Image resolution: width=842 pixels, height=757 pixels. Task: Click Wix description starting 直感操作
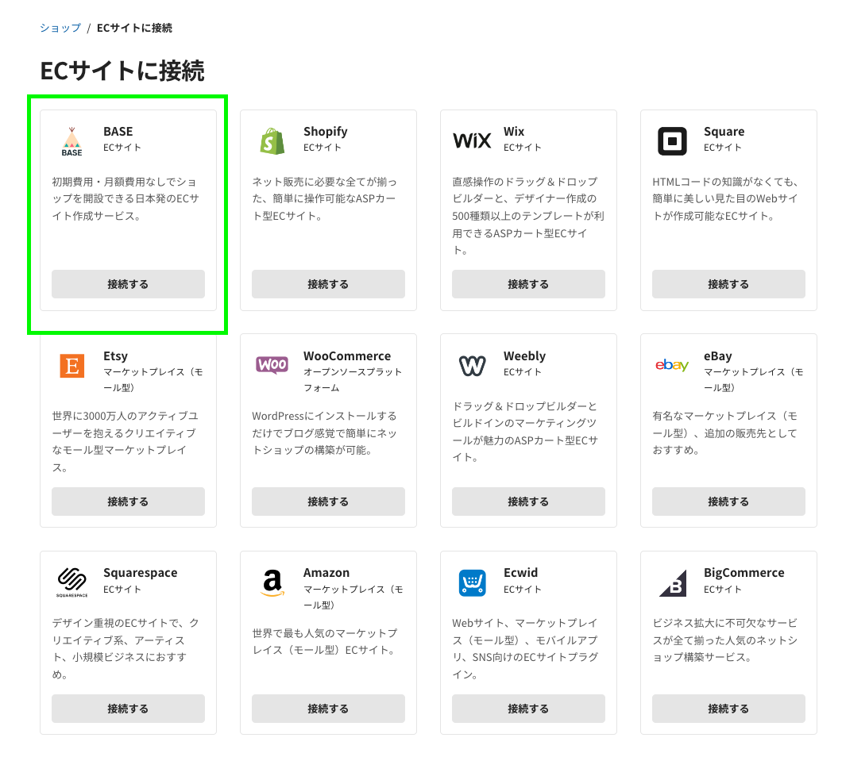pos(528,216)
